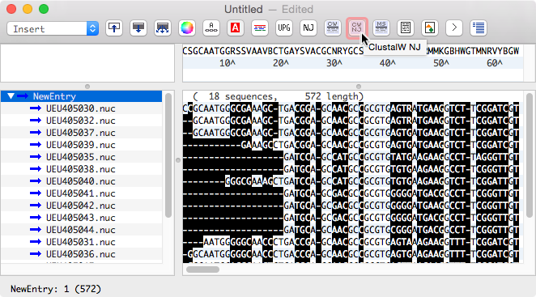Open the color wheel palette
This screenshot has width=536, height=297.
point(187,28)
